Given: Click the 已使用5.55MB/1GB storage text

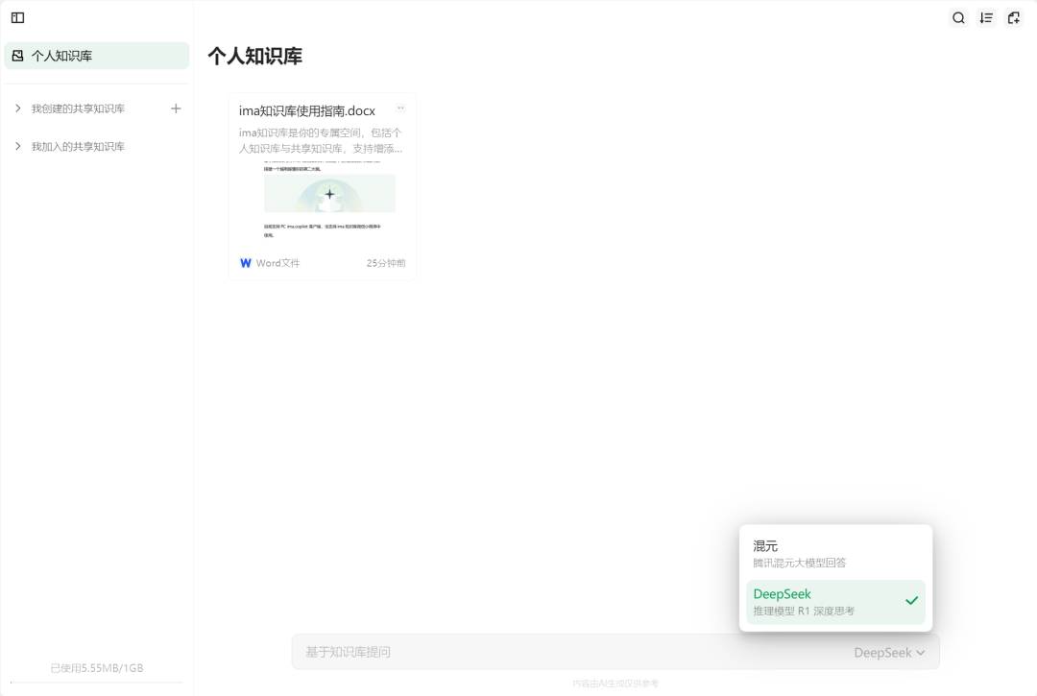Looking at the screenshot, I should (97, 667).
